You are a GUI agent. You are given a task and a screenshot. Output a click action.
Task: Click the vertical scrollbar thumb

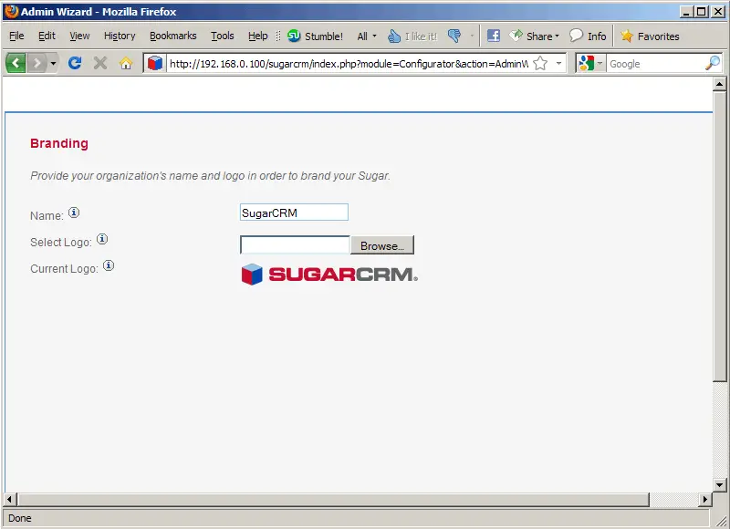coord(719,236)
